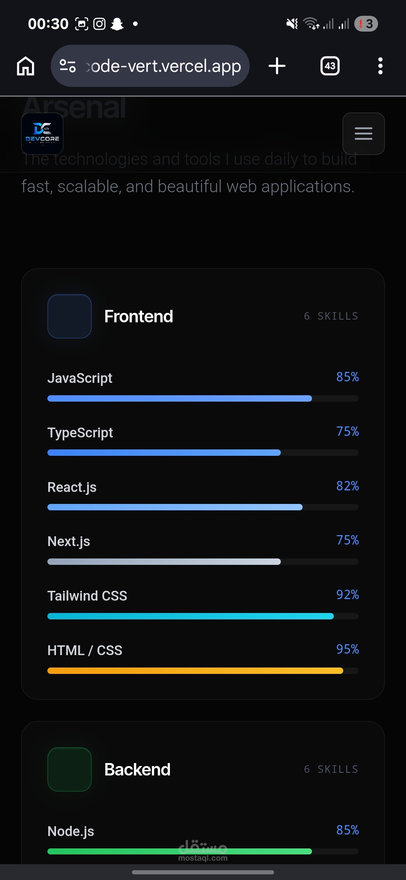Screen dimensions: 406x880
Task: Click the Next.js skill label
Action: point(69,542)
